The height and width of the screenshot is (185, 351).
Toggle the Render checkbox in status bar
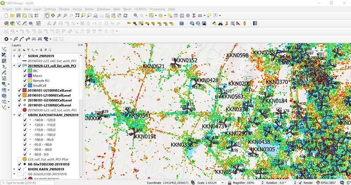(300, 183)
